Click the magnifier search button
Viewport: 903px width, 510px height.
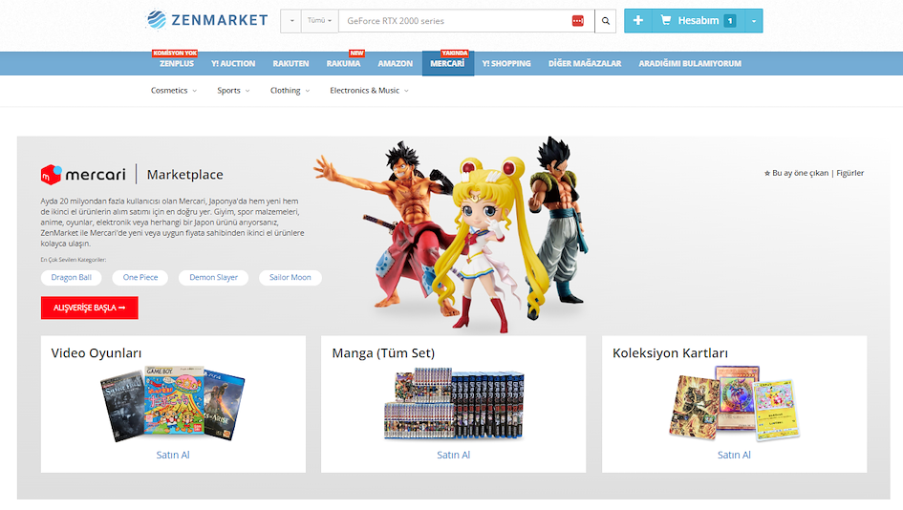point(605,21)
